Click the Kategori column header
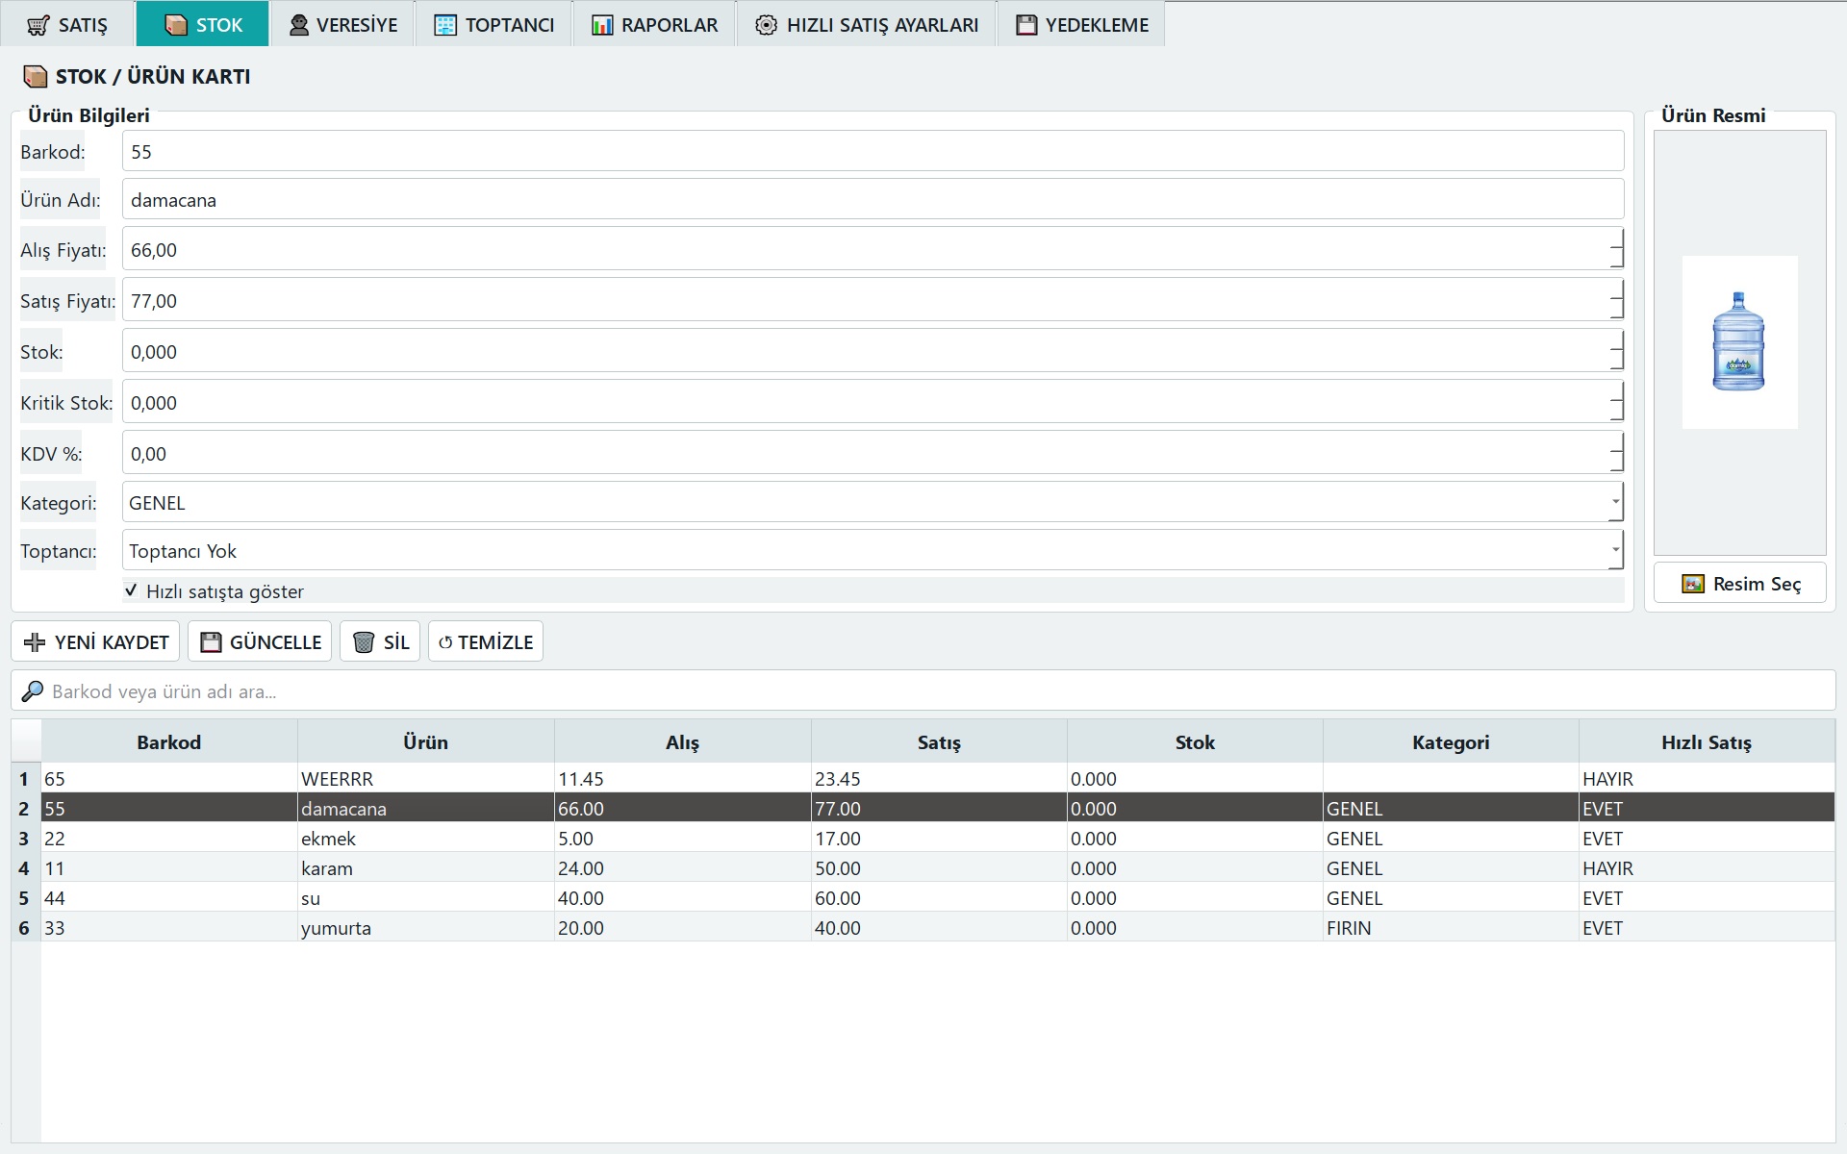The image size is (1847, 1154). (1451, 742)
